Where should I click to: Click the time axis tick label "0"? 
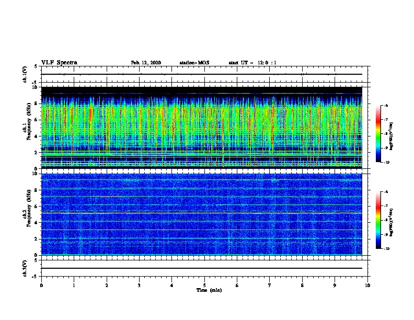(x=41, y=285)
